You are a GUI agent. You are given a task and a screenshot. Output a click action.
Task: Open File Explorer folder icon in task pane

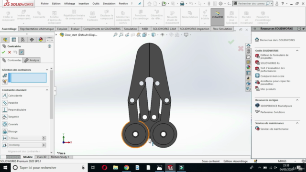pos(248,57)
